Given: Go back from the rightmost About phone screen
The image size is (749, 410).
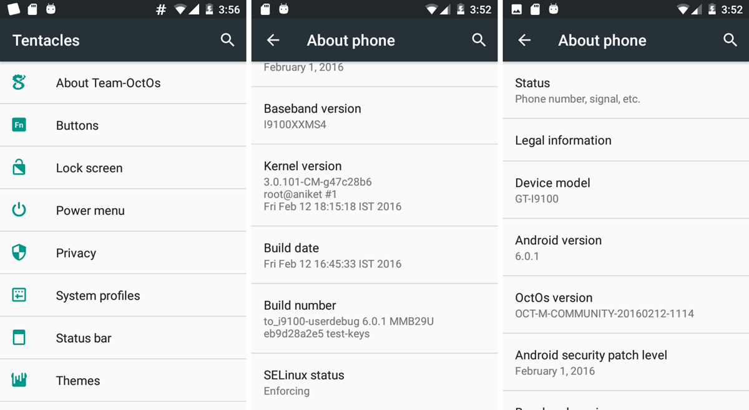Looking at the screenshot, I should [524, 40].
